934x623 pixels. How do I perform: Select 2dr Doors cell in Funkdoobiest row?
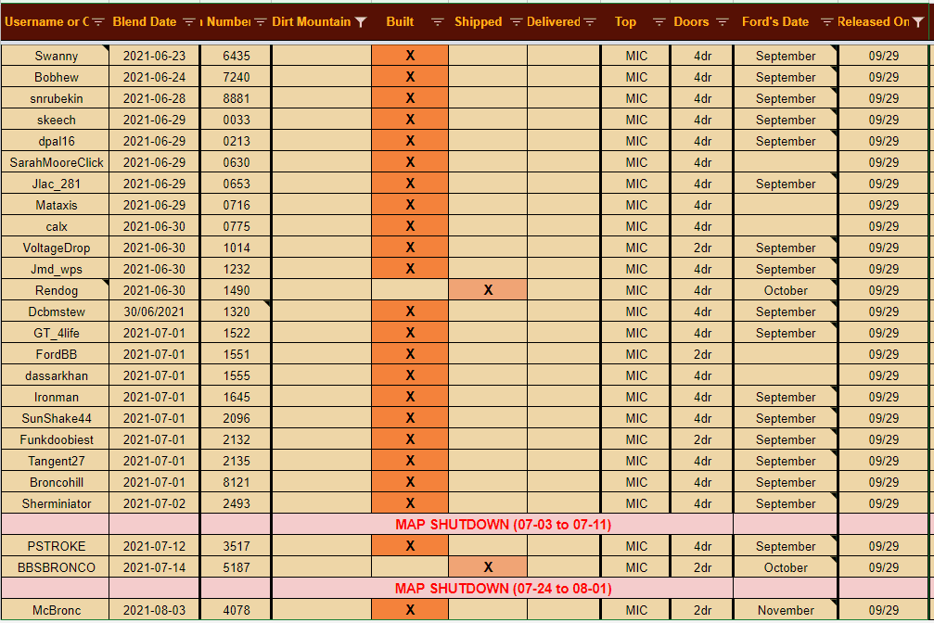(702, 440)
